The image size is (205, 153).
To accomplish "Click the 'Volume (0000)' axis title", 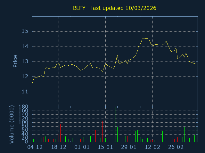I will click(12, 125).
